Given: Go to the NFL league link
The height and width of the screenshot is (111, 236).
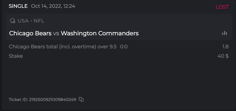Looking at the screenshot, I should point(39,21).
